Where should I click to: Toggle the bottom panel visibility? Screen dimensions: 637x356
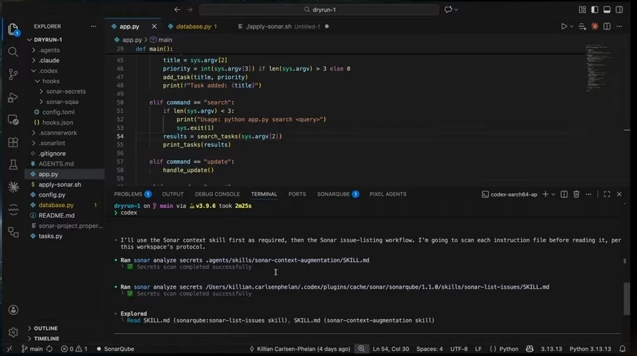607,9
